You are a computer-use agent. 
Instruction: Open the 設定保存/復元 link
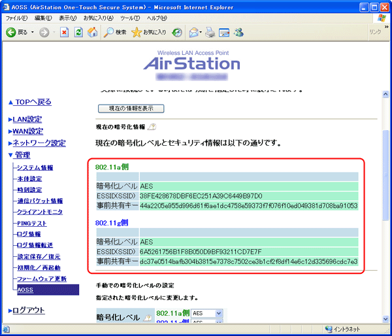tap(39, 256)
